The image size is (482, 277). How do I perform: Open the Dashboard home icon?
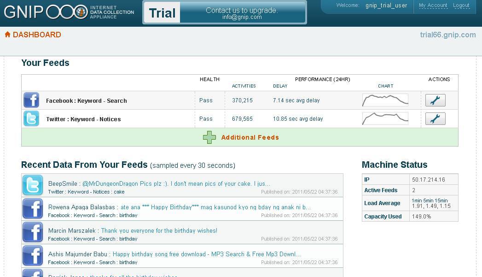coord(8,35)
